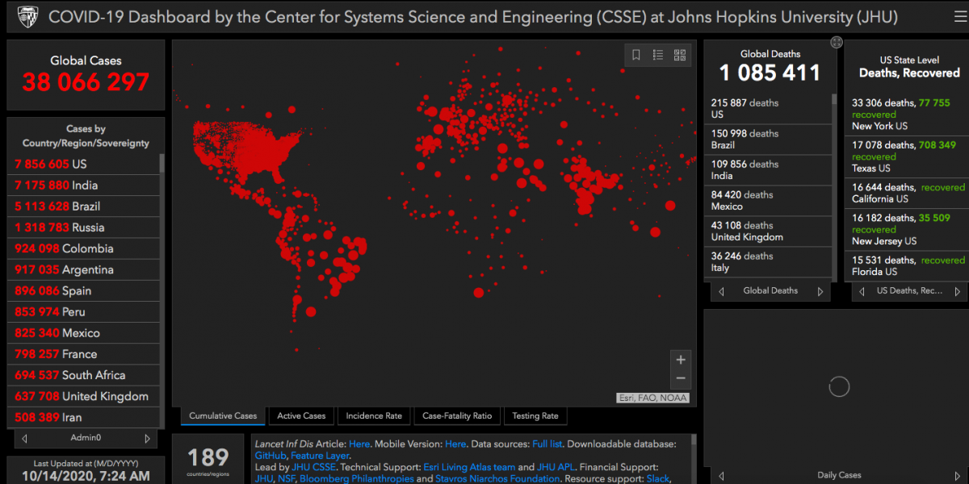Expand Global Deaths panel with fullscreen icon
Image resolution: width=969 pixels, height=484 pixels.
(x=837, y=42)
